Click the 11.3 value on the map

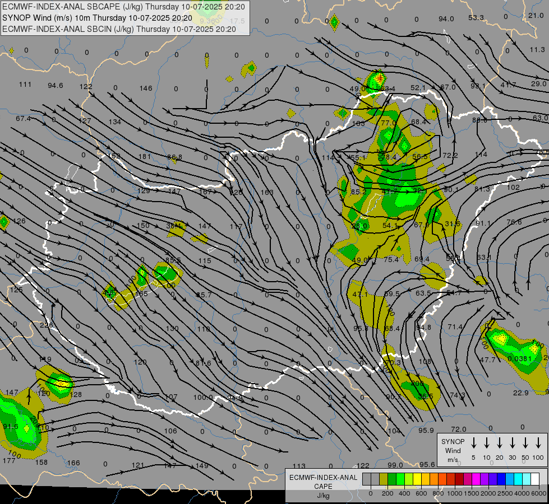click(x=537, y=50)
